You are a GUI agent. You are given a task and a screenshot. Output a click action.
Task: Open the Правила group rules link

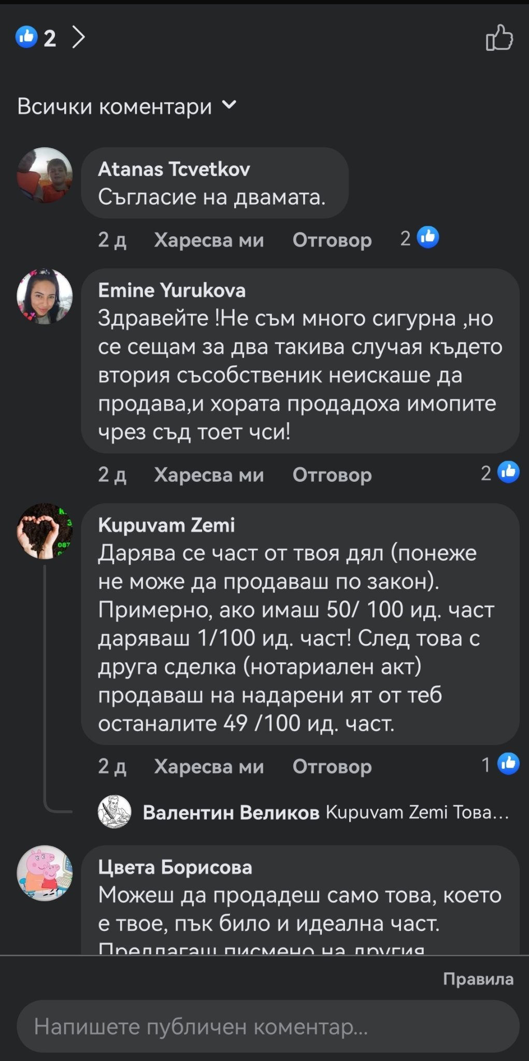(478, 979)
